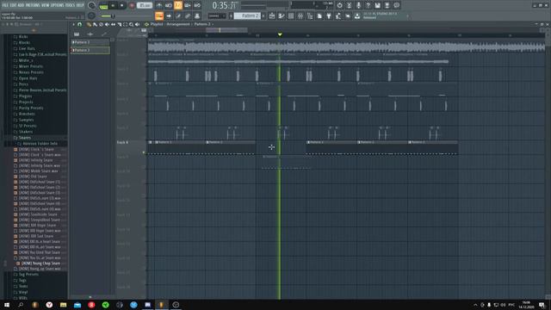Select the playlist zoom tool
The width and height of the screenshot is (551, 310).
pyautogui.click(x=132, y=24)
